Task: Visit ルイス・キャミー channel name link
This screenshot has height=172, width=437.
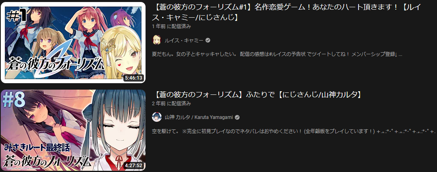Action: click(x=184, y=41)
